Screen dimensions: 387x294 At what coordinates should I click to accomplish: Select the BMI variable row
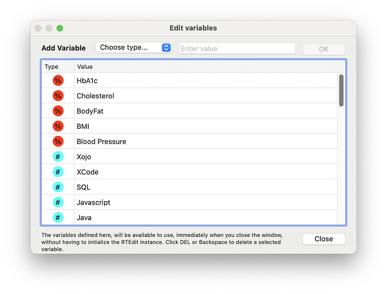[189, 126]
